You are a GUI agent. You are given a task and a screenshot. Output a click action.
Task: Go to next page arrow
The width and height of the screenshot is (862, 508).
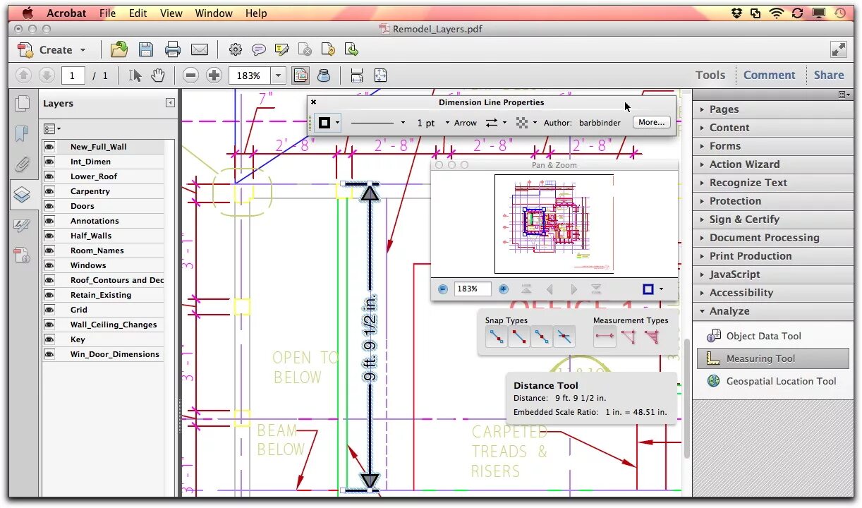(47, 75)
